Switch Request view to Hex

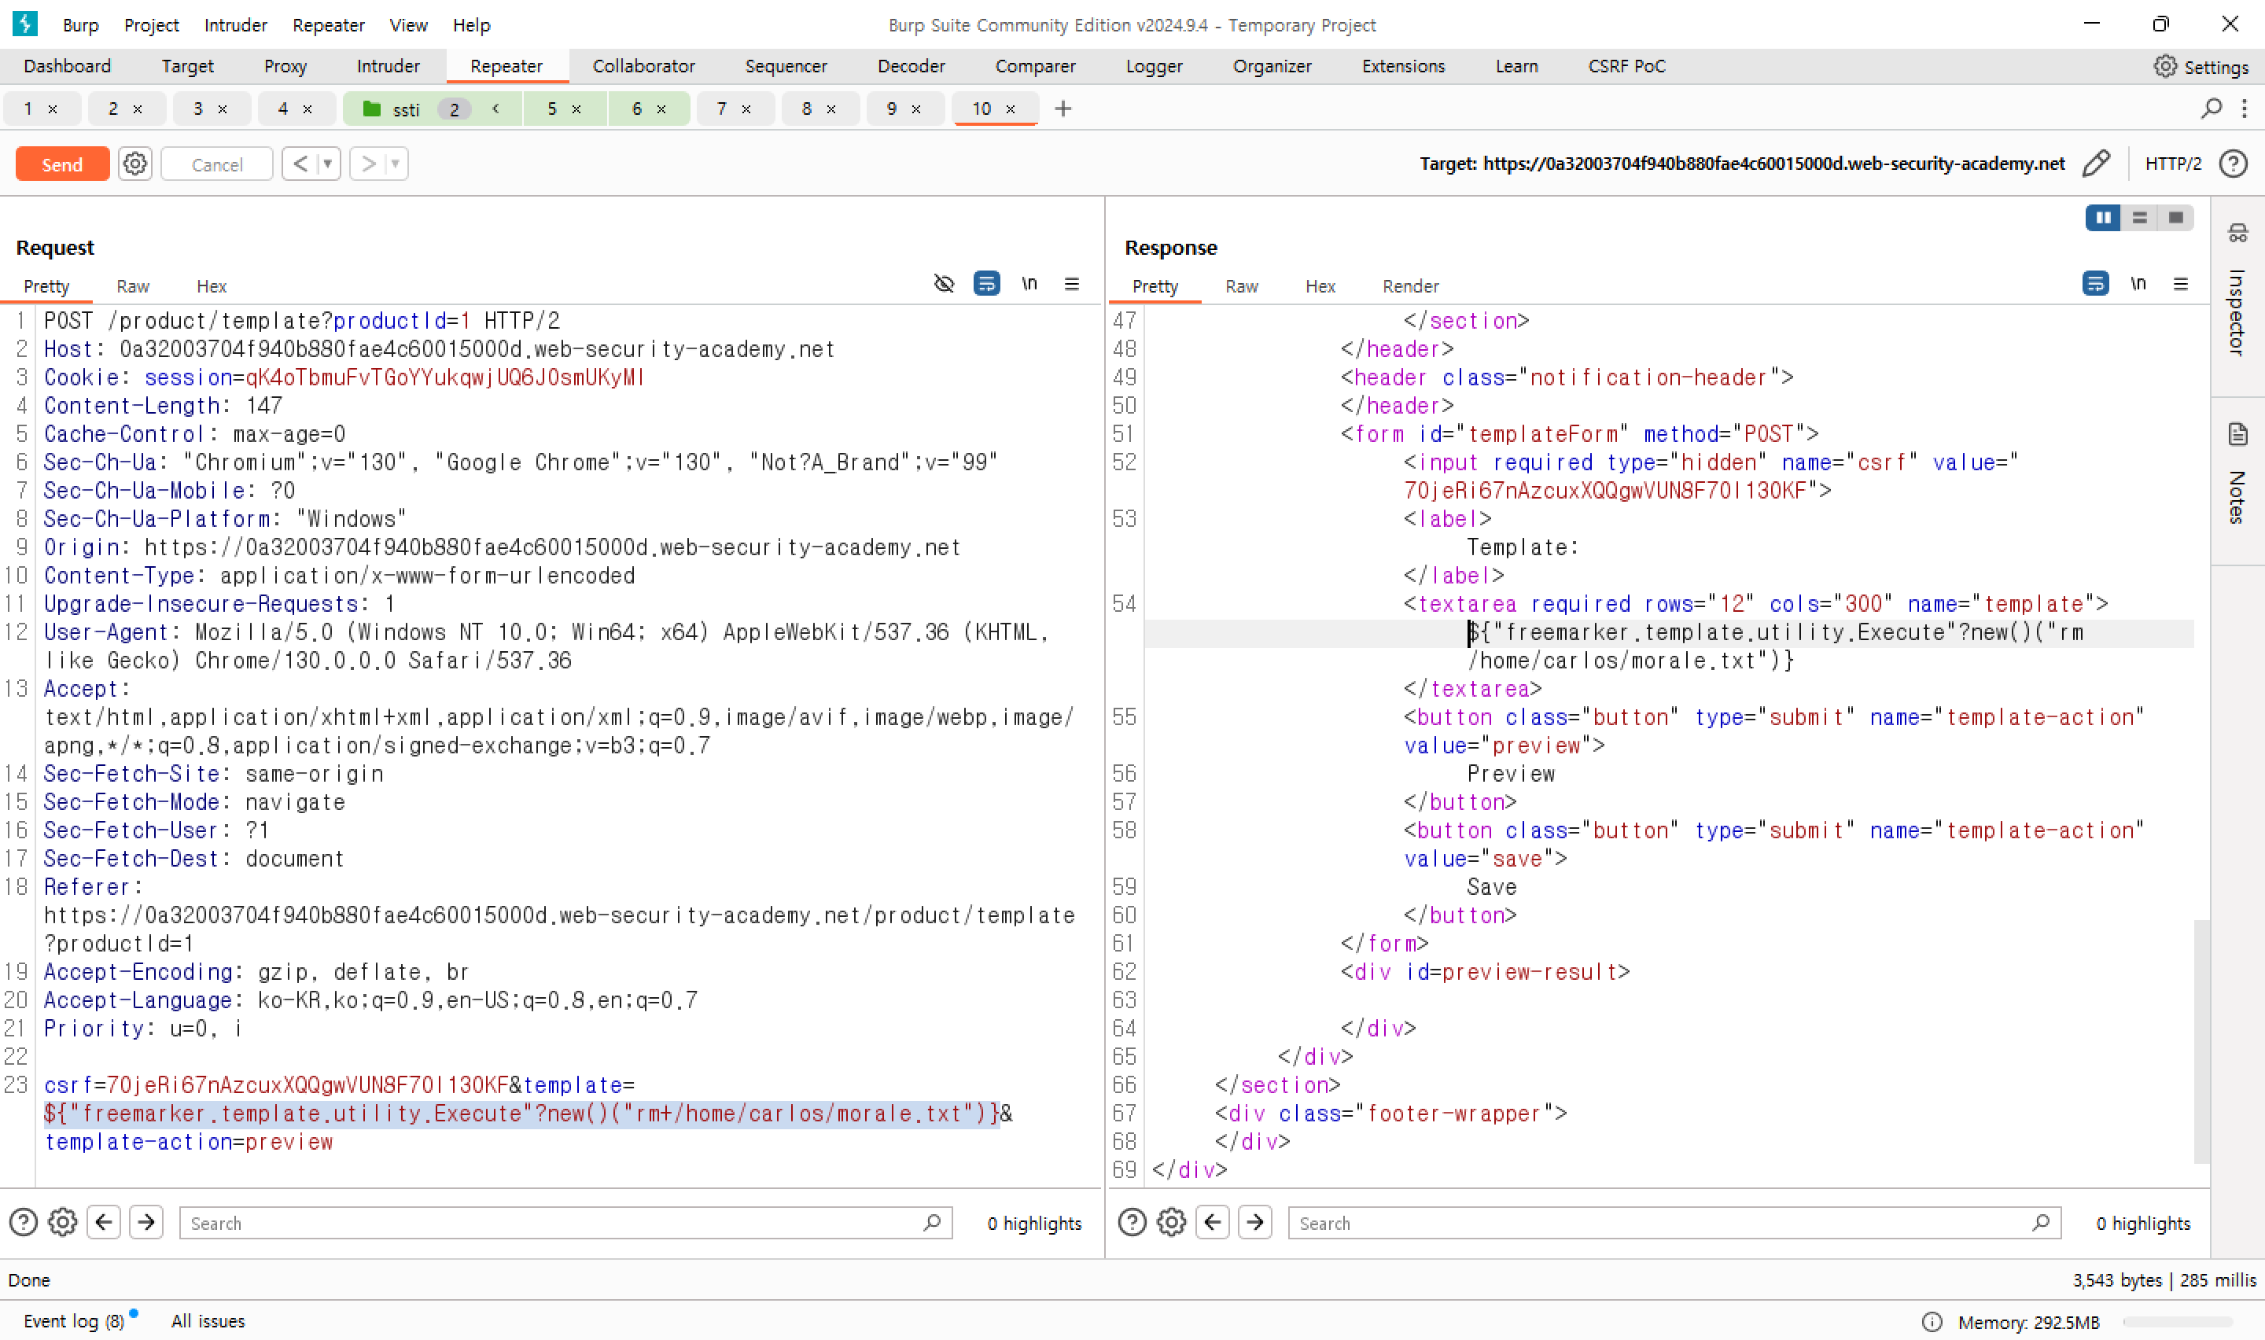click(212, 286)
